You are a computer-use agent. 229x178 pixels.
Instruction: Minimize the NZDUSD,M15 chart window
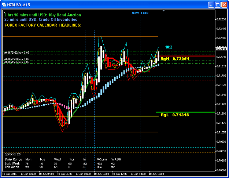pyautogui.click(x=211, y=5)
